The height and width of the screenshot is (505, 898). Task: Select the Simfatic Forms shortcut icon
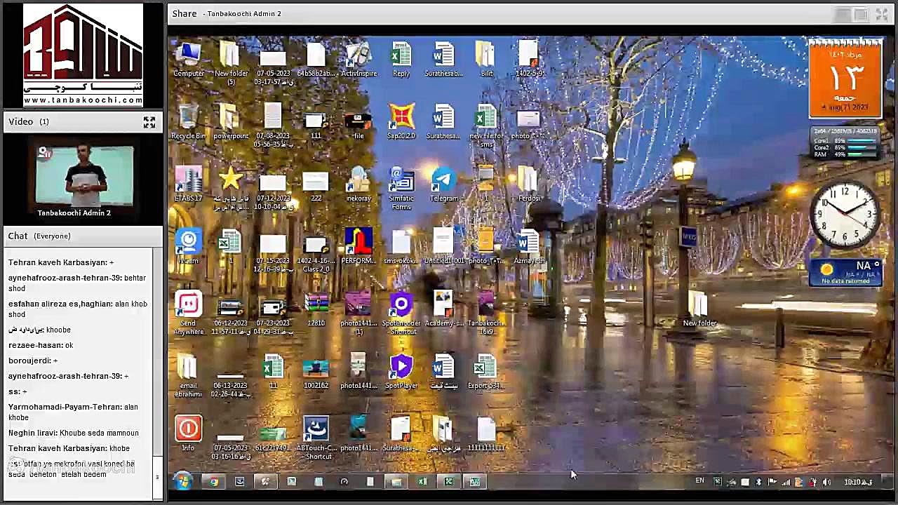pyautogui.click(x=401, y=189)
